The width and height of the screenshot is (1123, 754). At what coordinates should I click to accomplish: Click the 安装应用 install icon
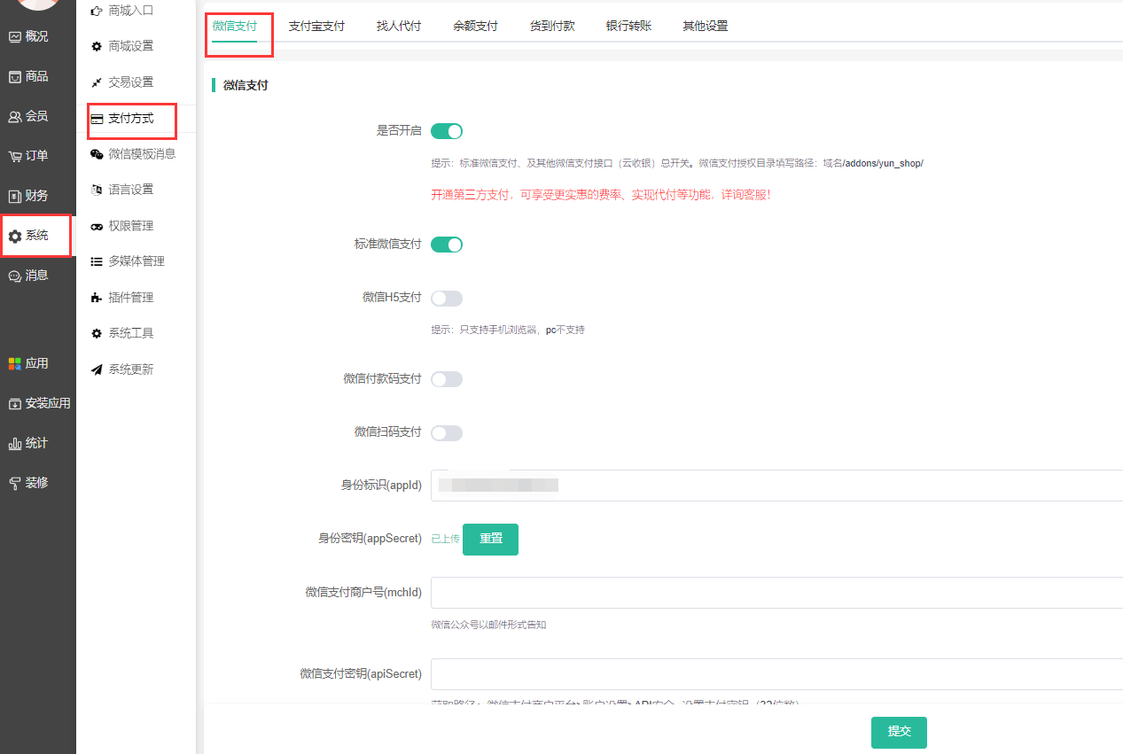coord(15,404)
